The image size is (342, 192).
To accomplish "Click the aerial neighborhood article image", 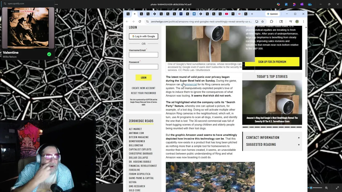I will pyautogui.click(x=210, y=177).
